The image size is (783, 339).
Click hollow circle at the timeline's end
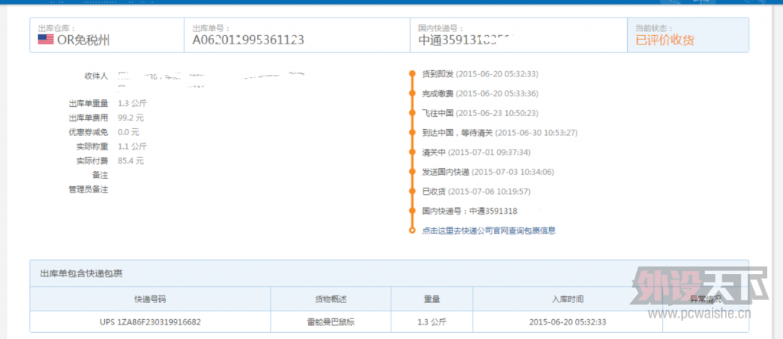412,230
